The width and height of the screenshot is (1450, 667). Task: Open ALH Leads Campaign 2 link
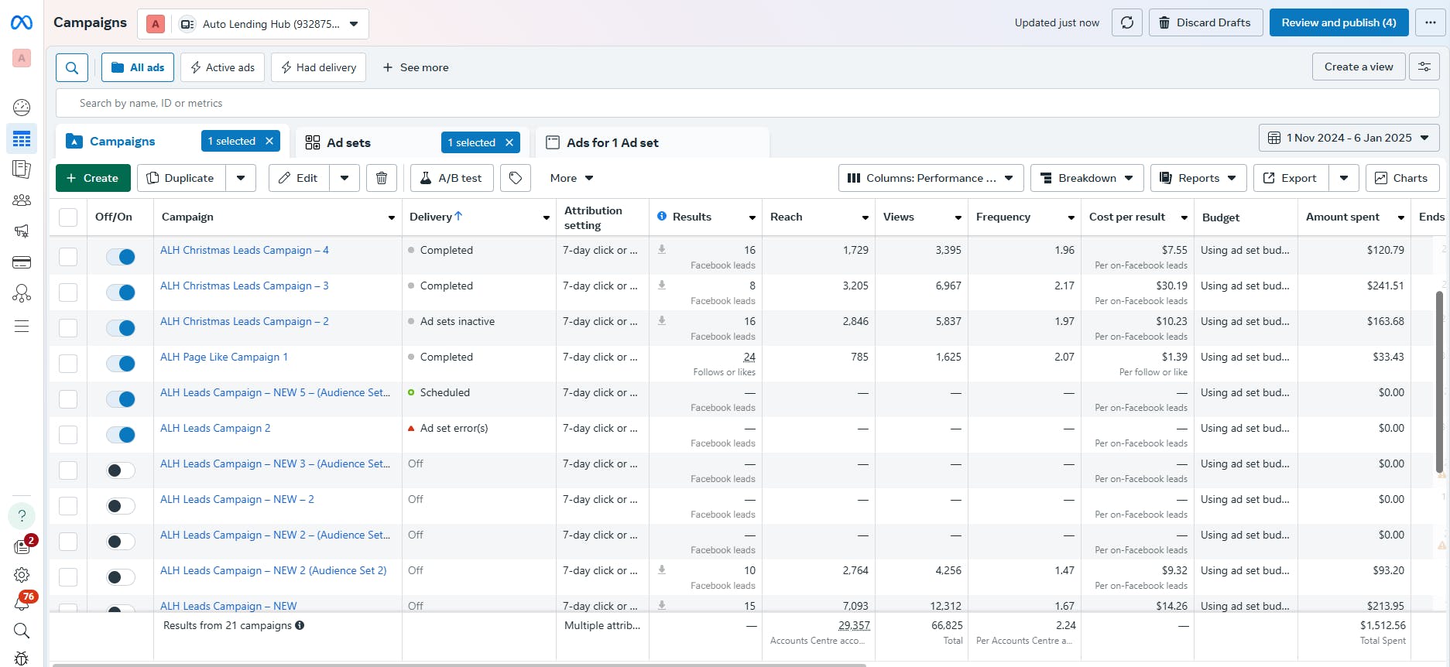[x=215, y=428]
